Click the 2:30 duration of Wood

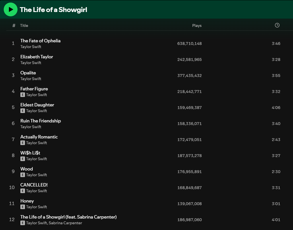(x=276, y=172)
